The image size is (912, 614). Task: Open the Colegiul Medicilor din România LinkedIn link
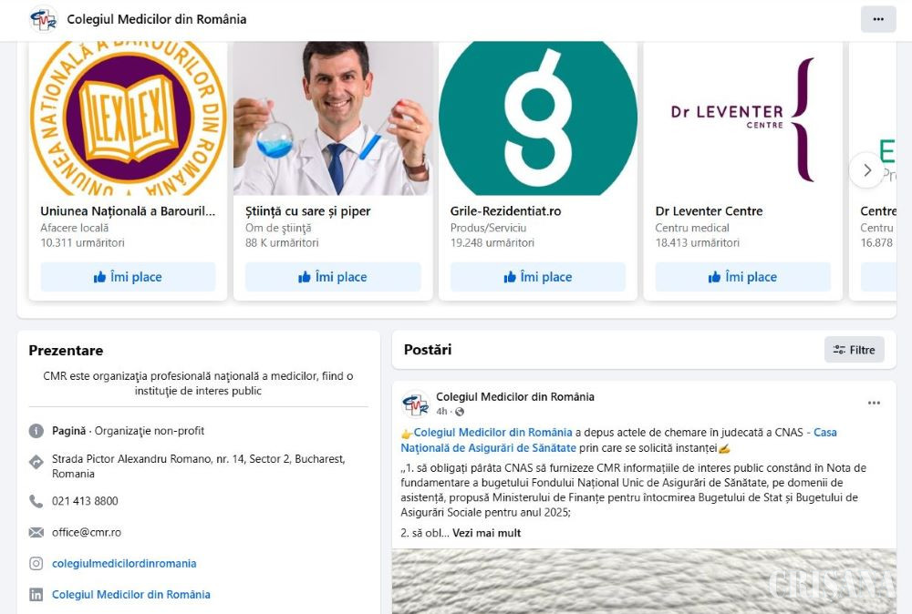point(130,594)
